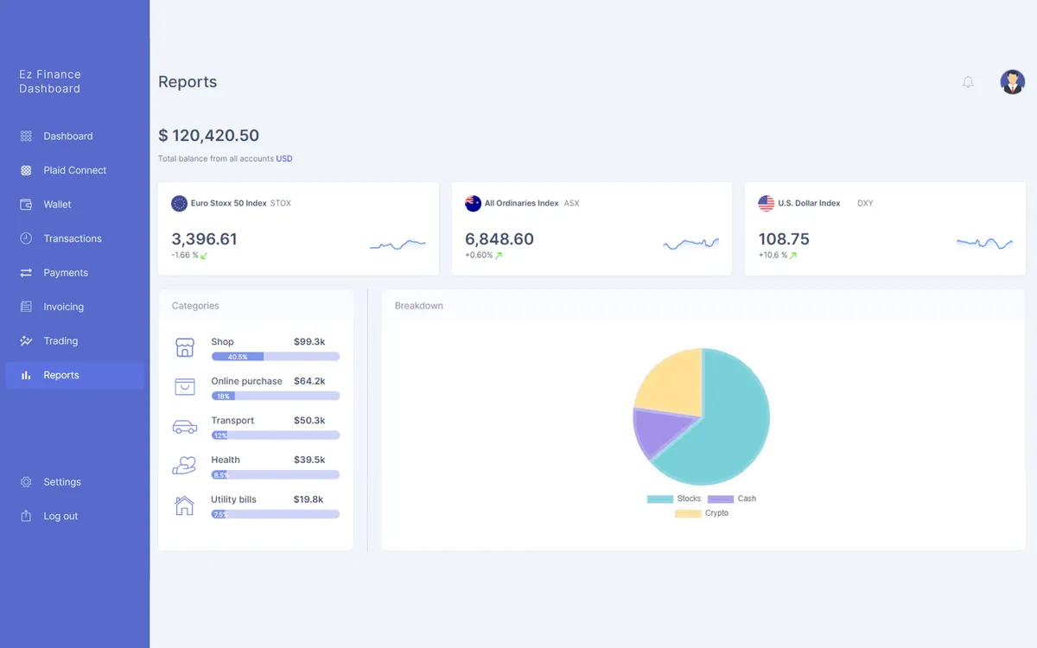
Task: Open the Dashboard menu item
Action: pyautogui.click(x=75, y=137)
